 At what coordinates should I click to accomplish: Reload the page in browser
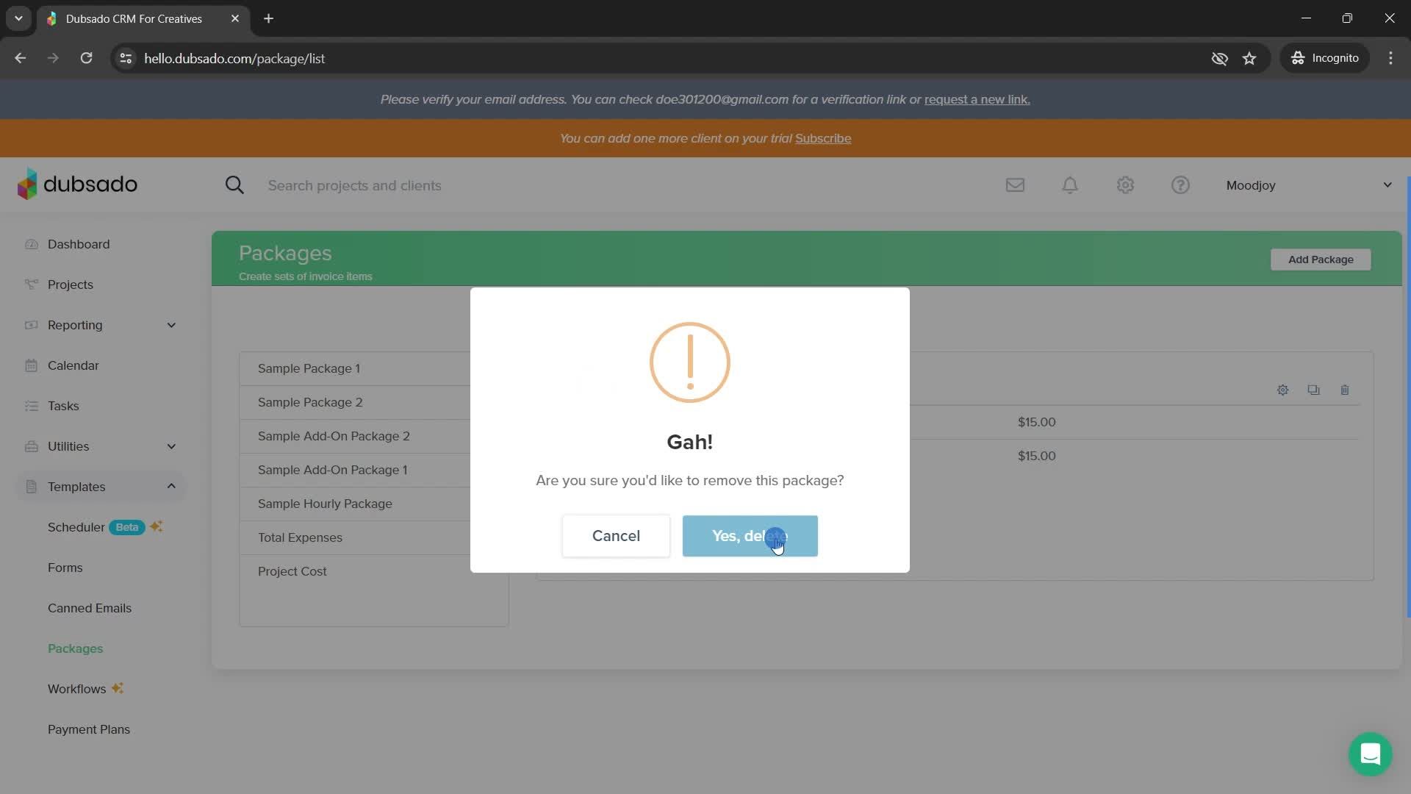click(86, 58)
